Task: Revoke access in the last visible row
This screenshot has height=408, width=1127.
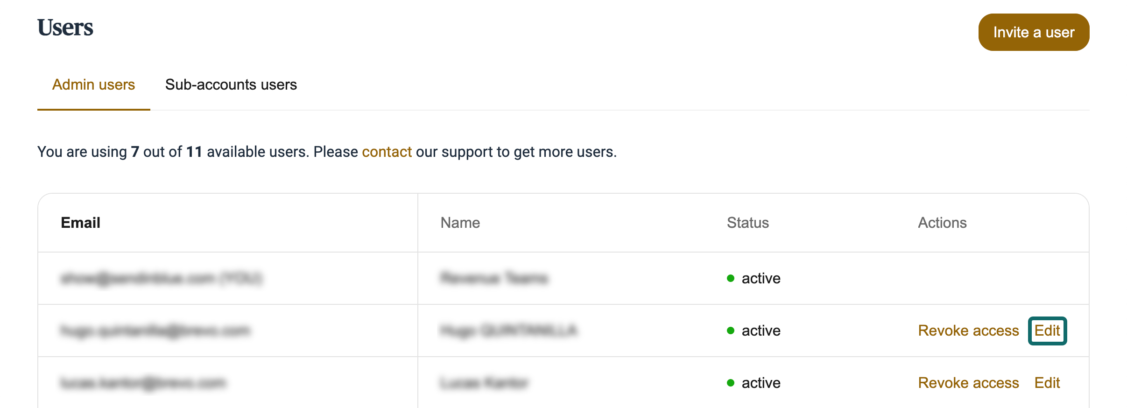Action: click(968, 383)
